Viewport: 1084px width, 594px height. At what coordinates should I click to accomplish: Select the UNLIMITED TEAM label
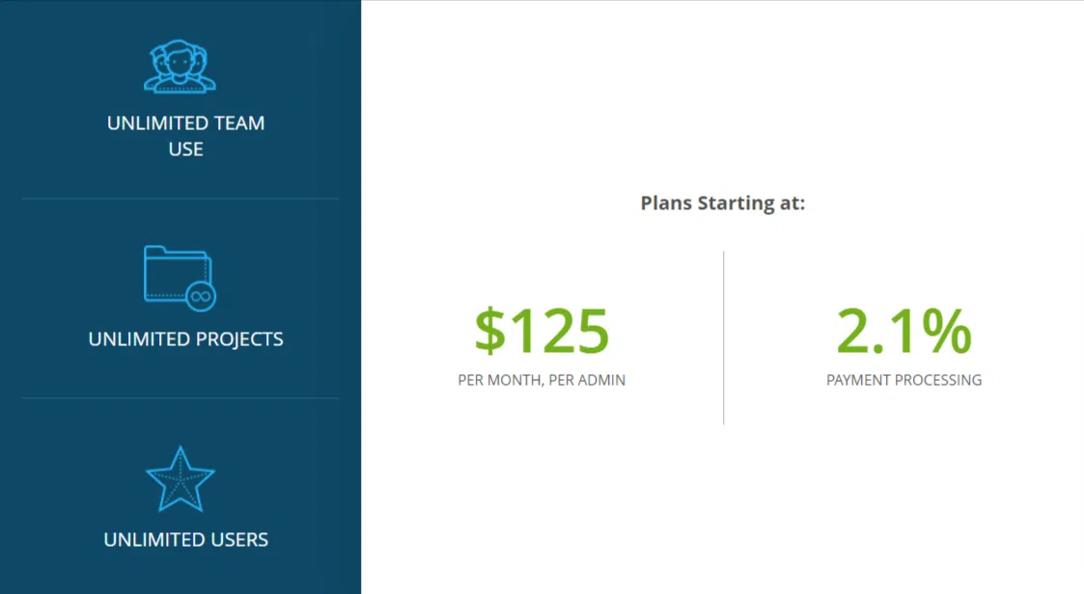click(185, 123)
